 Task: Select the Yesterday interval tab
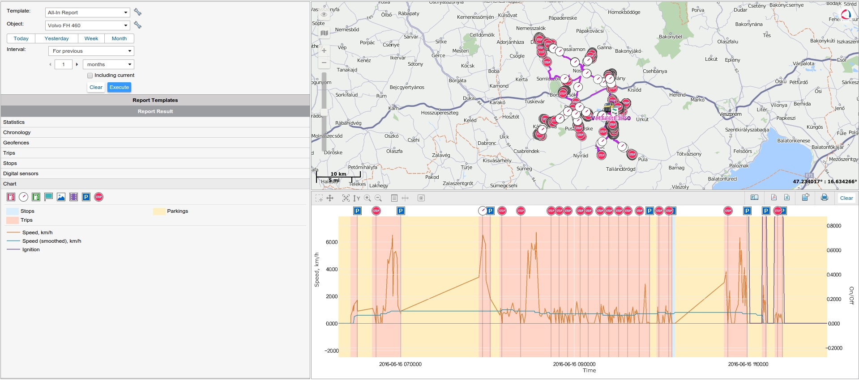[56, 38]
